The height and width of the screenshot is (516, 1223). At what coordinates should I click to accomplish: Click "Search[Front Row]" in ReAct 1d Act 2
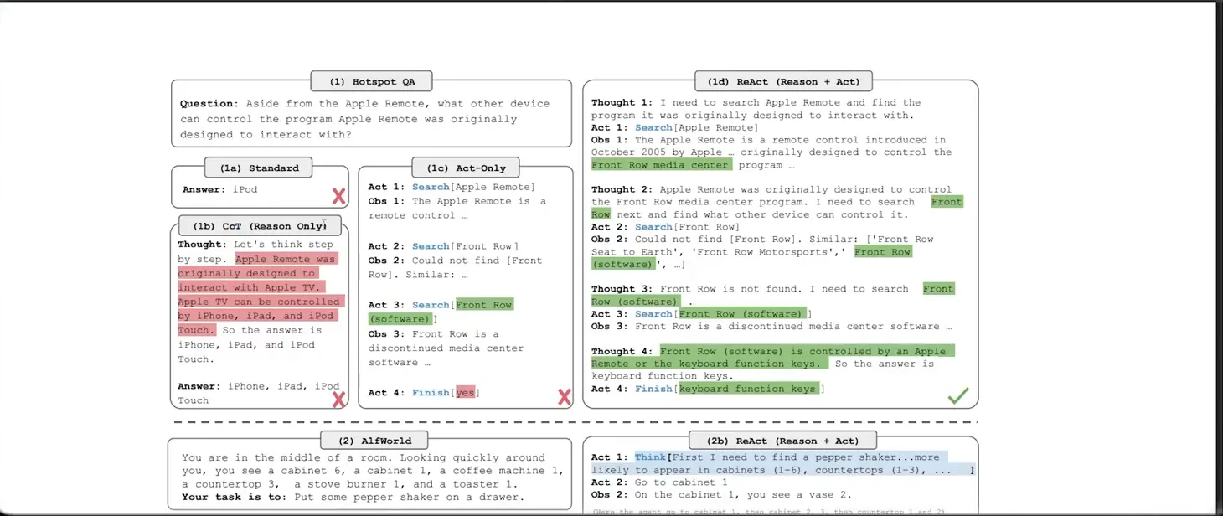coord(687,227)
